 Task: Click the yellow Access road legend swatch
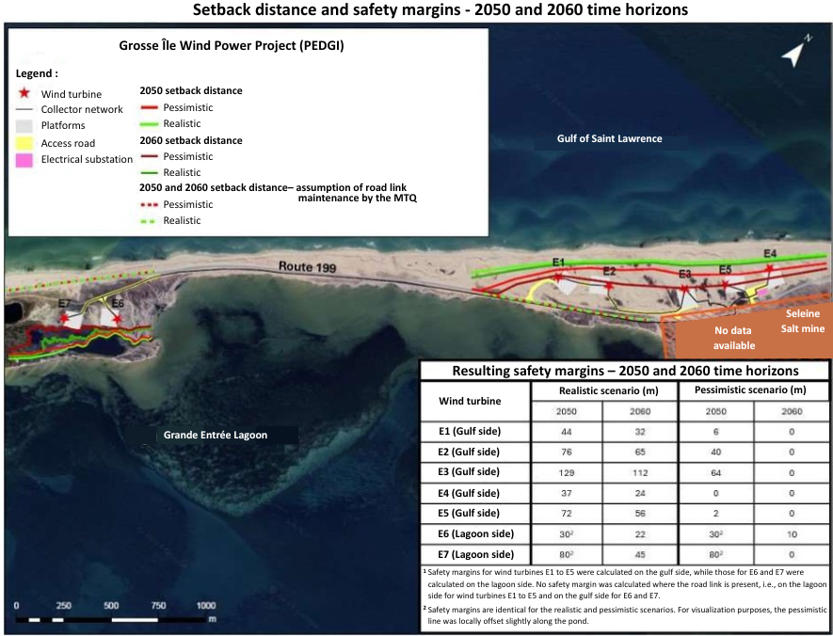click(x=24, y=143)
